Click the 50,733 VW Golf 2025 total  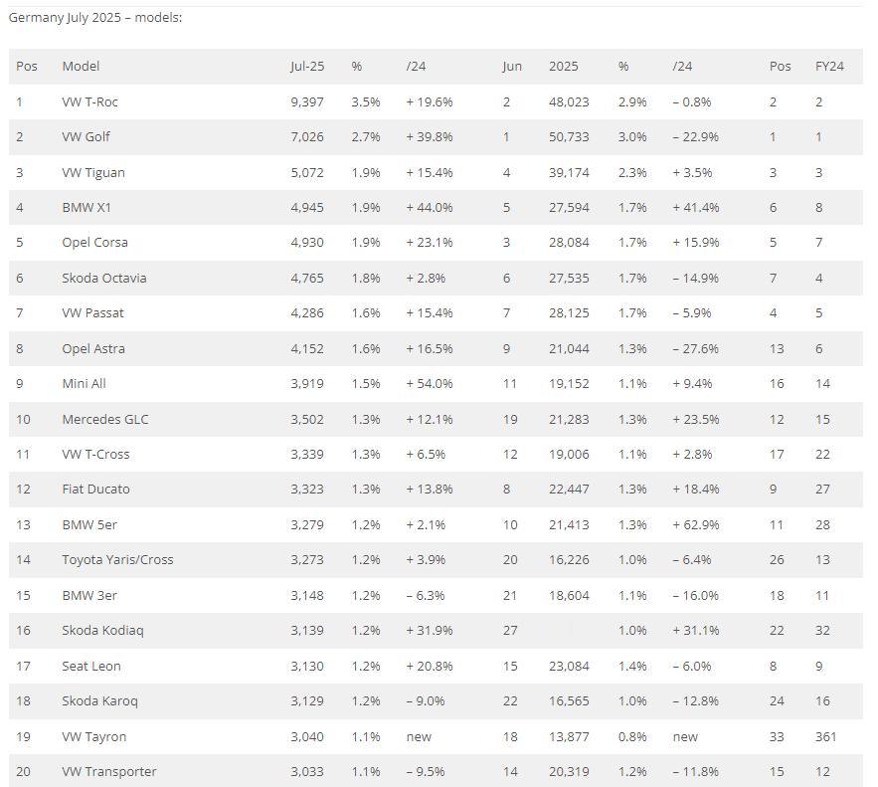(x=569, y=136)
